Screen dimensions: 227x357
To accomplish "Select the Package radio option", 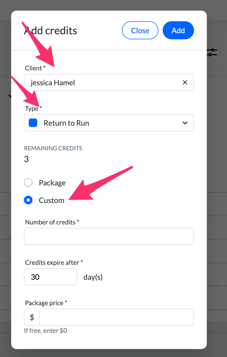I will 28,183.
